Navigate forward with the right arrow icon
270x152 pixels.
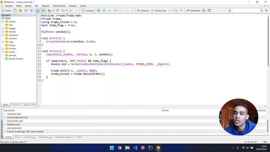[77, 11]
